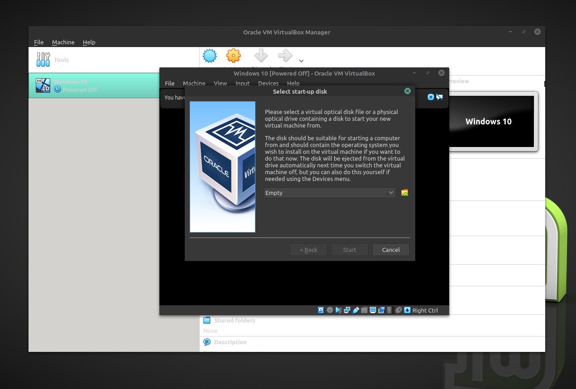
Task: Click the hard disk activity status icon
Action: (321, 310)
